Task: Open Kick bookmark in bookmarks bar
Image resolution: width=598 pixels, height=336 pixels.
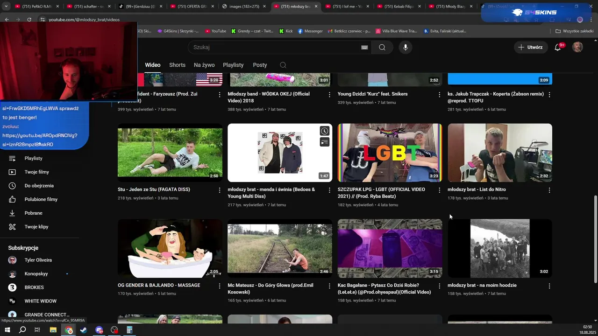Action: 286,31
